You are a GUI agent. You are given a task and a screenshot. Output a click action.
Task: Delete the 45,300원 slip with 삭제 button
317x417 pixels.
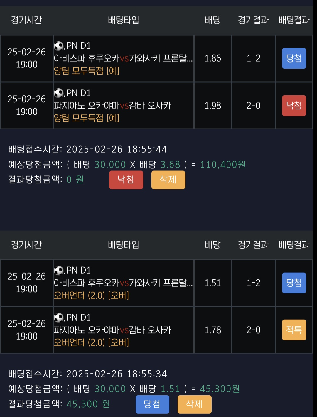[x=194, y=404]
